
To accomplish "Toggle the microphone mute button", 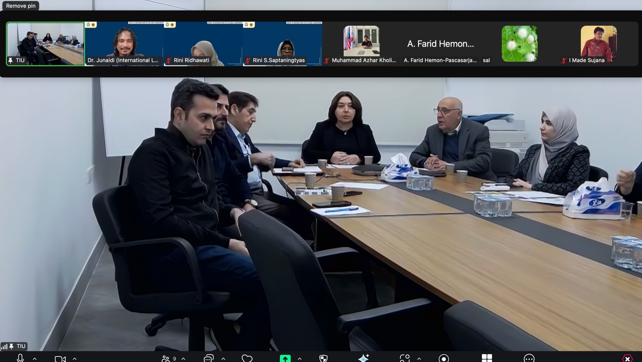I will pyautogui.click(x=20, y=358).
